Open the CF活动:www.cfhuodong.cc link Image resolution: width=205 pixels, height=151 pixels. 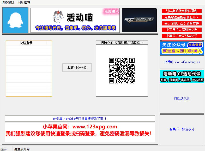(x=182, y=62)
